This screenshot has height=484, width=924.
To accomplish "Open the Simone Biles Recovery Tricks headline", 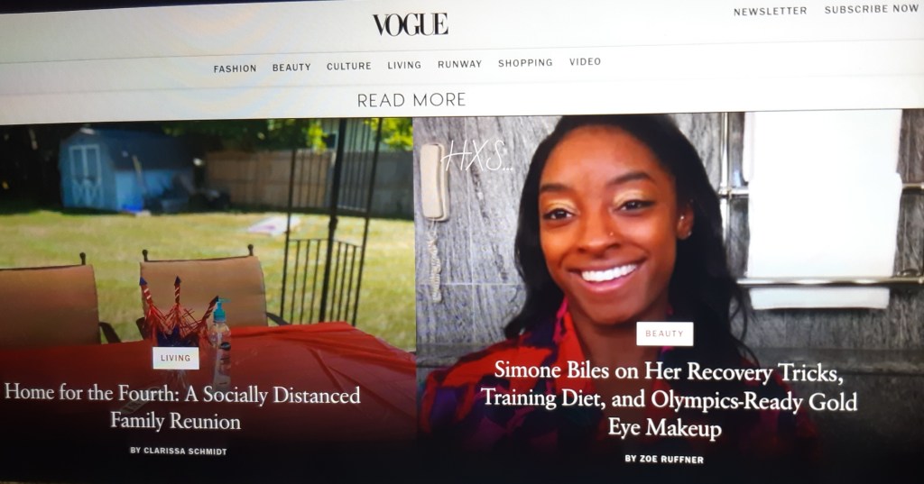I will pyautogui.click(x=669, y=398).
